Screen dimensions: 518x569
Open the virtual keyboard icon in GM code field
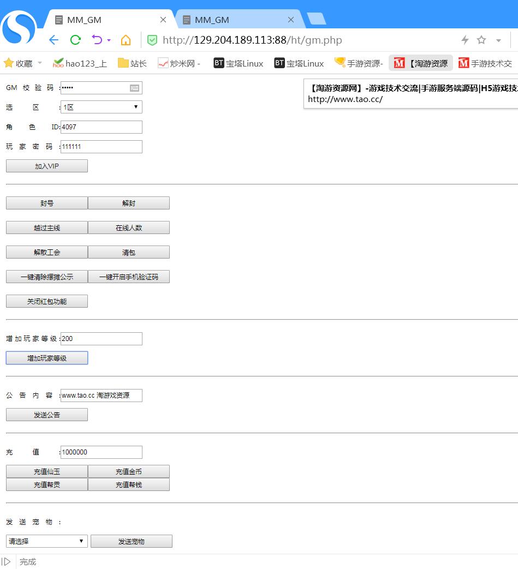pyautogui.click(x=134, y=88)
